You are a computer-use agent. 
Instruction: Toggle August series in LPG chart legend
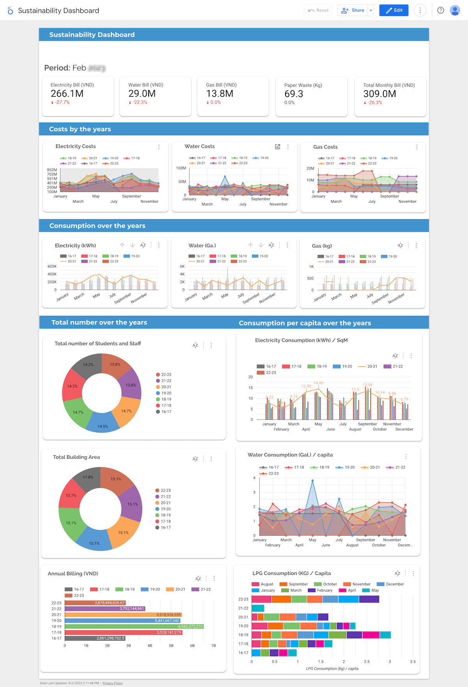[x=263, y=584]
